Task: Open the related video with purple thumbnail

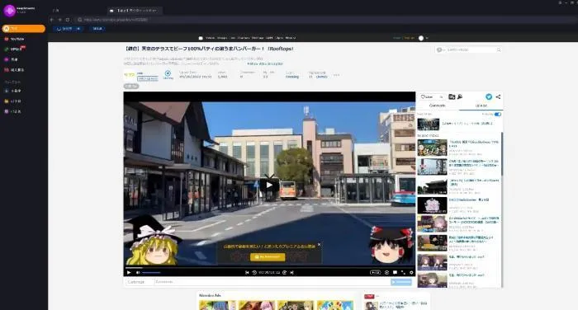Action: (x=432, y=205)
